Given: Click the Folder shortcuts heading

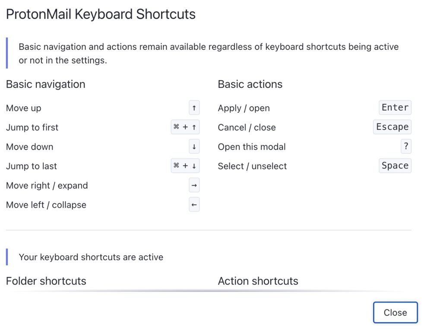Looking at the screenshot, I should click(x=46, y=281).
